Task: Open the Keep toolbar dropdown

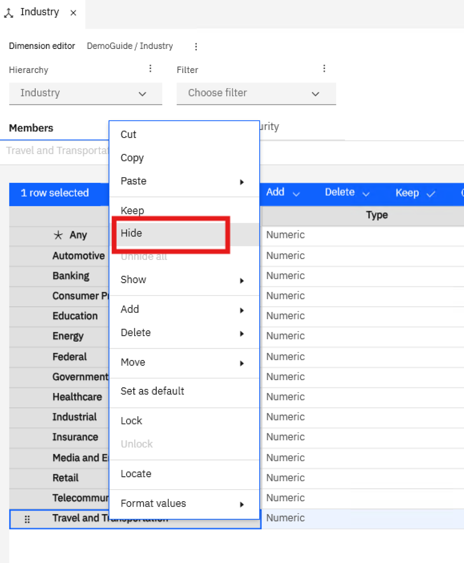Action: pyautogui.click(x=415, y=193)
